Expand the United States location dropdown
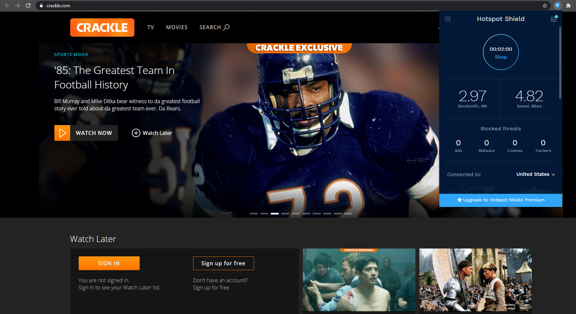 [x=536, y=174]
